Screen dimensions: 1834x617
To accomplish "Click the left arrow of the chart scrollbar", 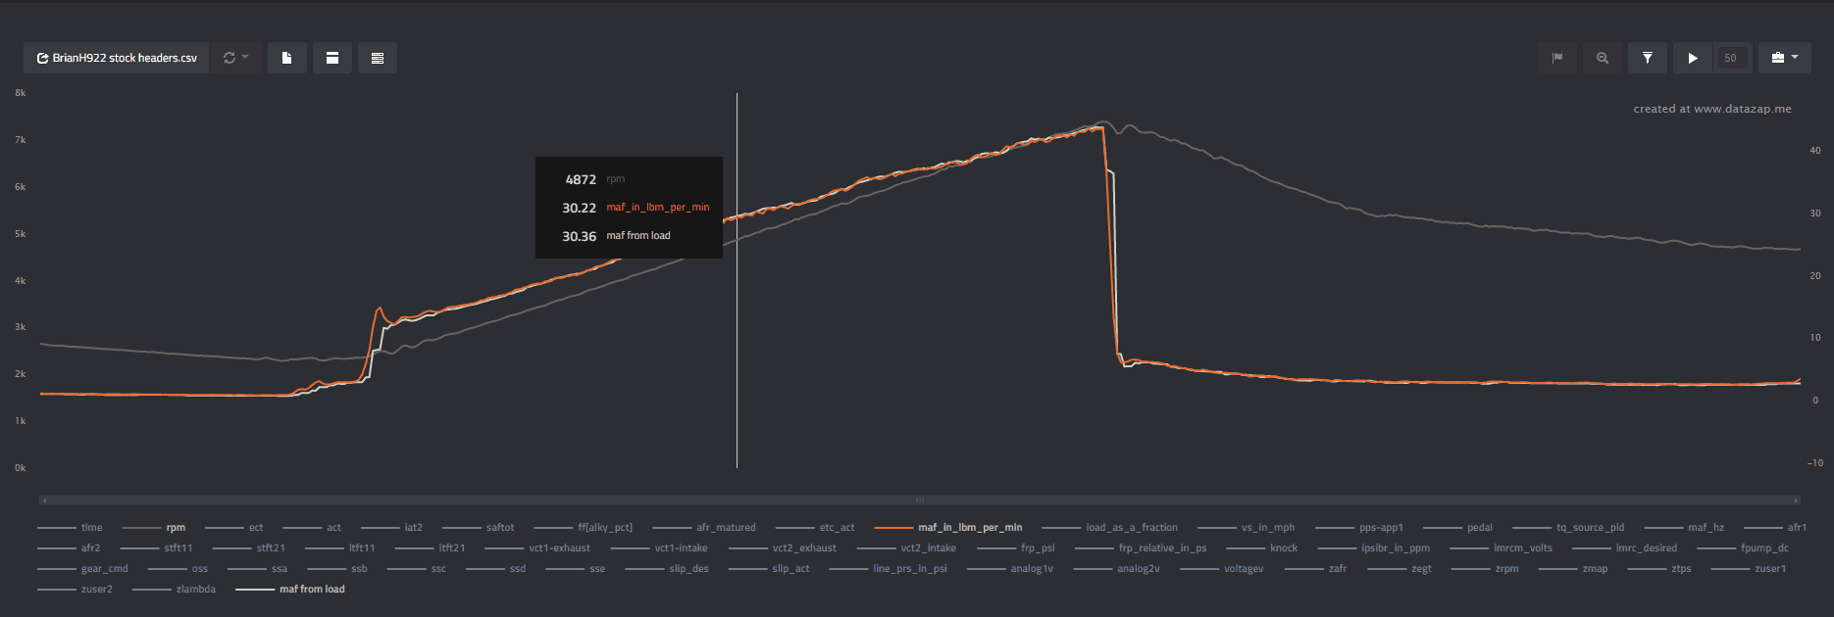I will [x=43, y=499].
